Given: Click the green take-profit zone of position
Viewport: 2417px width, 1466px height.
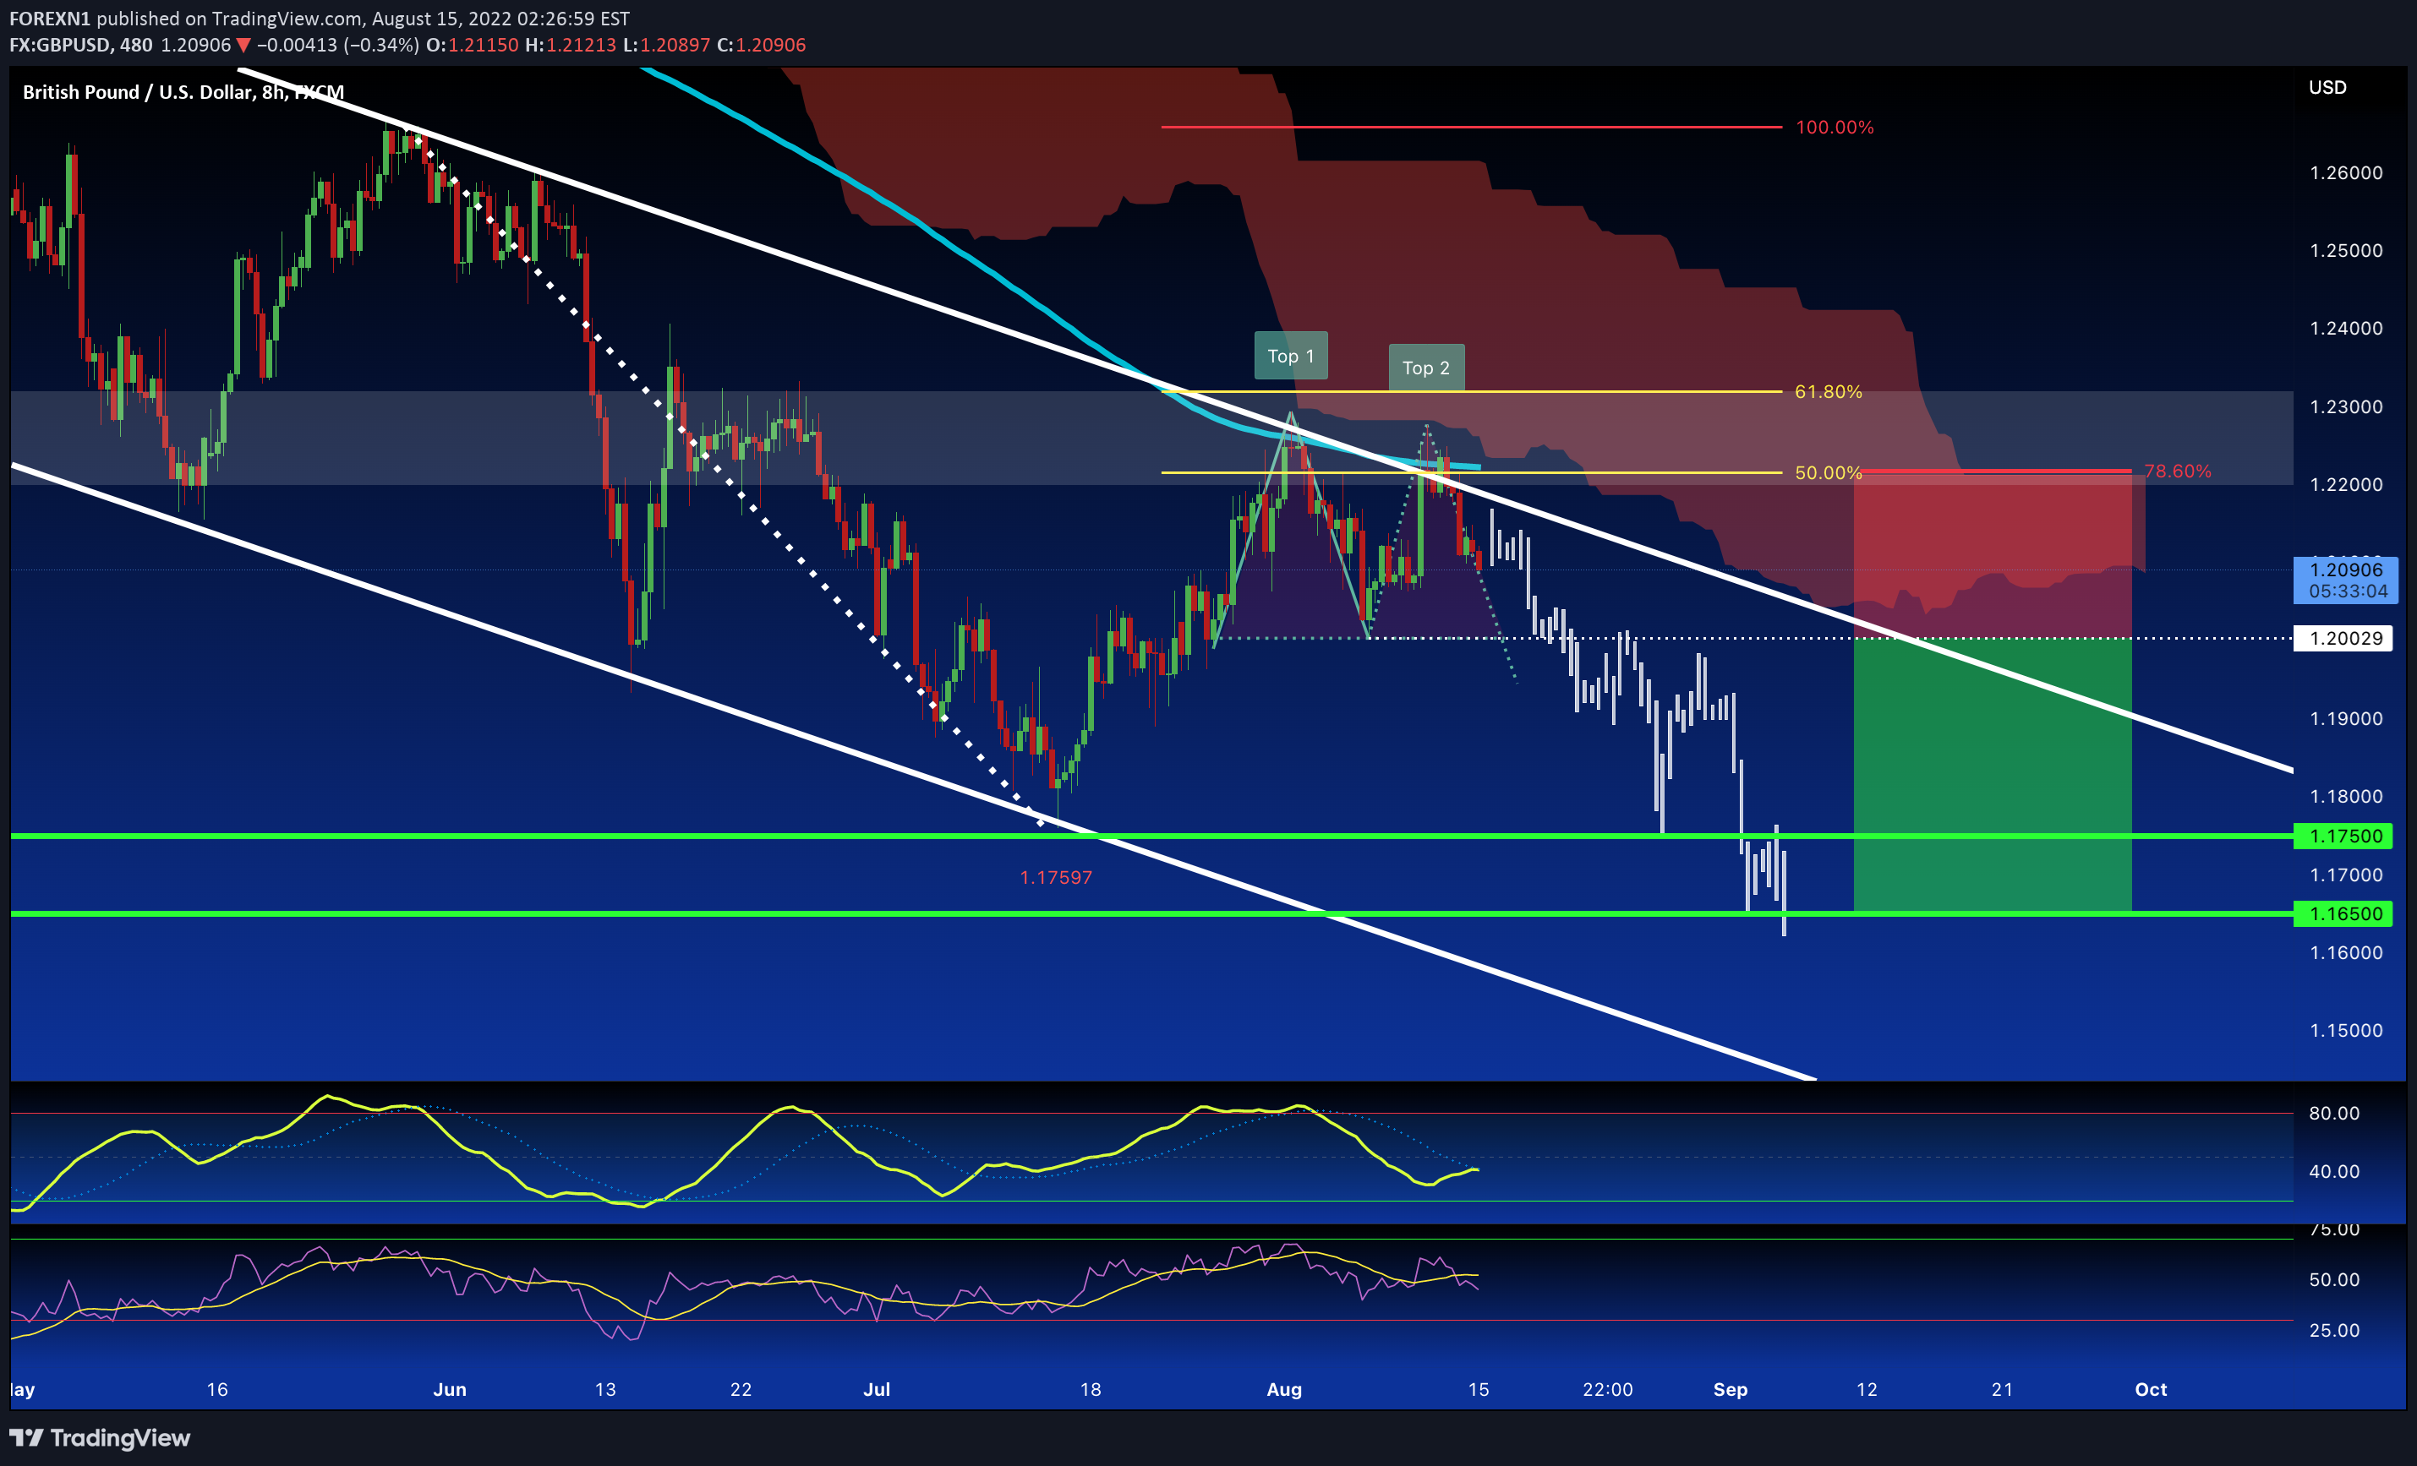Looking at the screenshot, I should coord(1993,776).
